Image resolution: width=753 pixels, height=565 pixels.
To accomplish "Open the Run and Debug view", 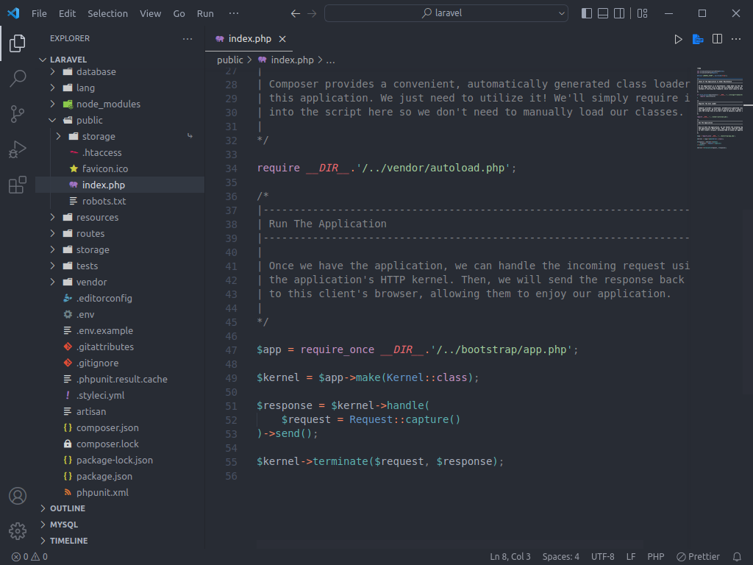I will [x=18, y=149].
